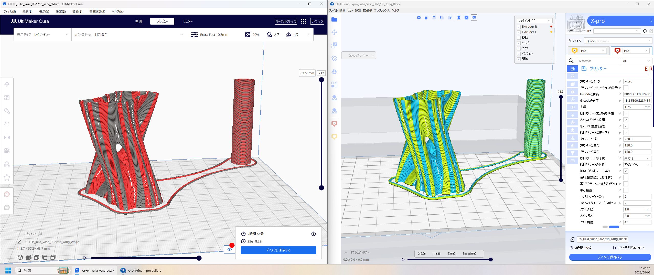Switch to the 準備 tab in Cura
Image resolution: width=654 pixels, height=275 pixels.
138,21
